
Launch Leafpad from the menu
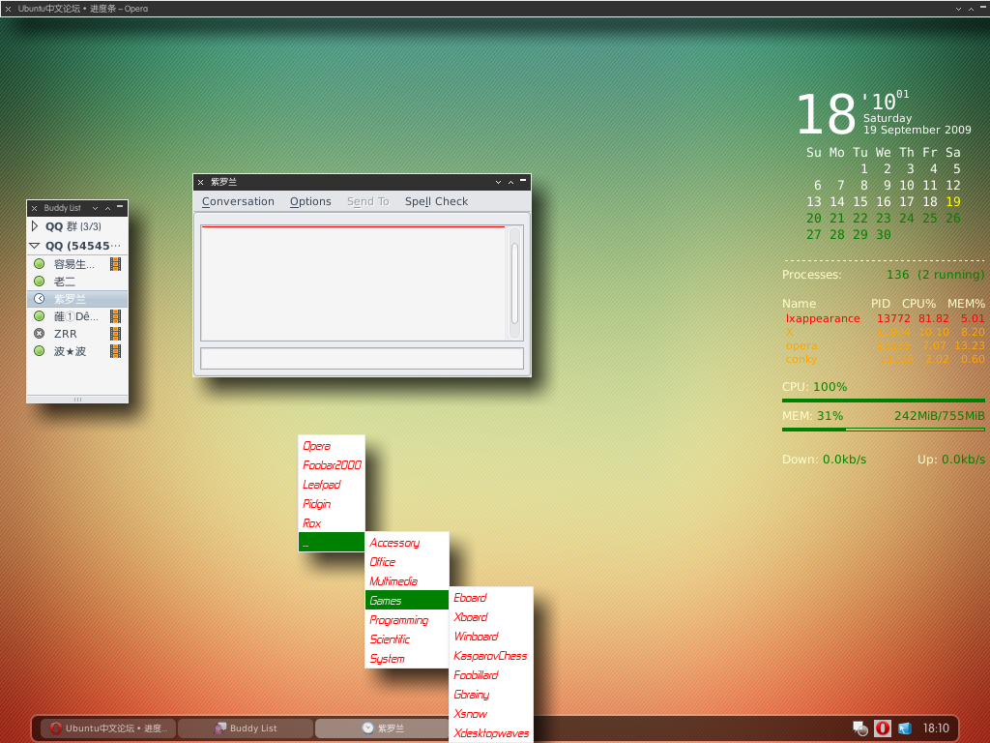point(332,485)
